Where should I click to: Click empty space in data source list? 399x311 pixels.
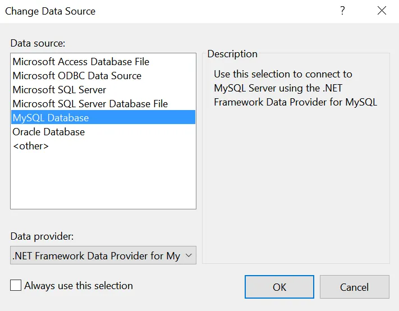coord(103,180)
